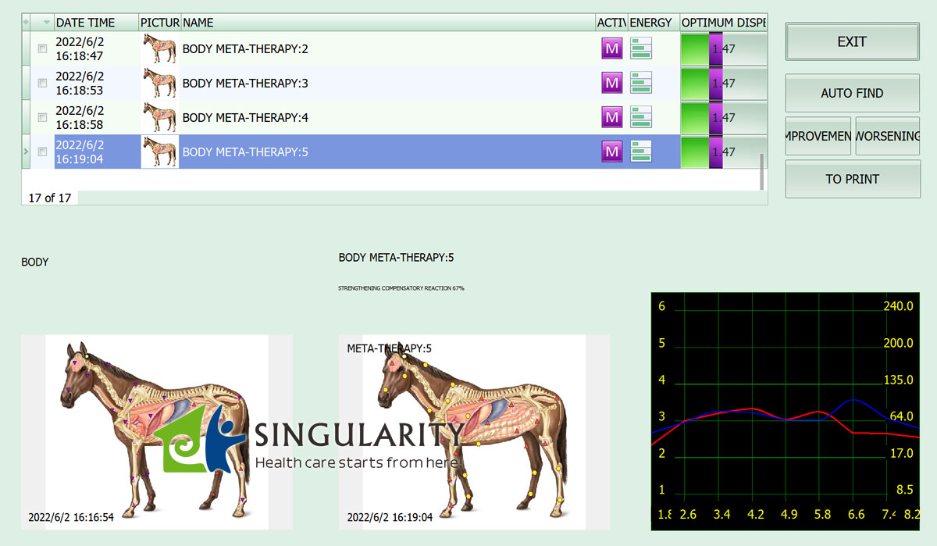Click the green optimum bar for BODY META-THERAPY:3
This screenshot has width=937, height=546.
tap(694, 83)
